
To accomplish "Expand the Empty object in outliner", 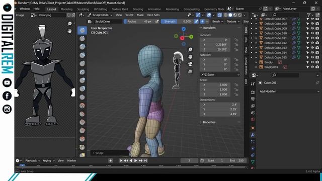I will 256,62.
